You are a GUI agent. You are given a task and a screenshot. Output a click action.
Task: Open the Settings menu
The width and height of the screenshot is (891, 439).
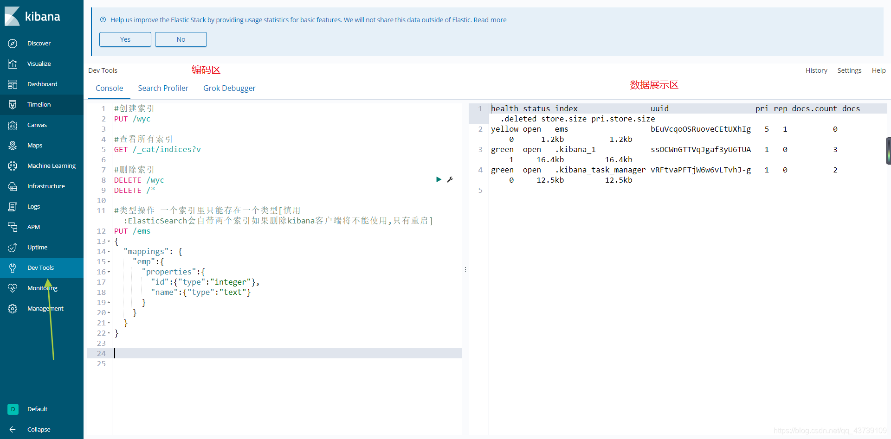(849, 70)
